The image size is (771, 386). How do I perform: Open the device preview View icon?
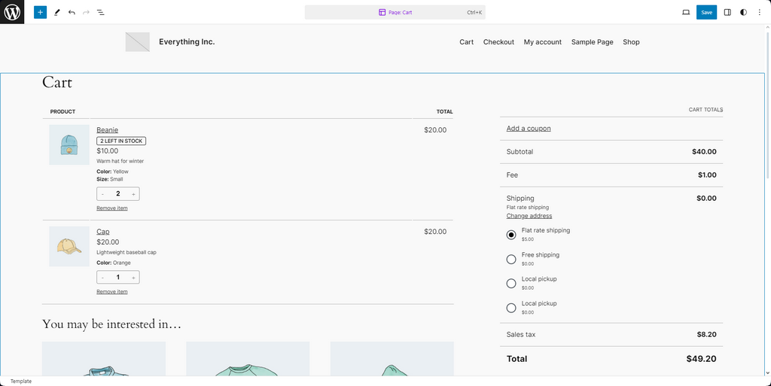pyautogui.click(x=685, y=12)
